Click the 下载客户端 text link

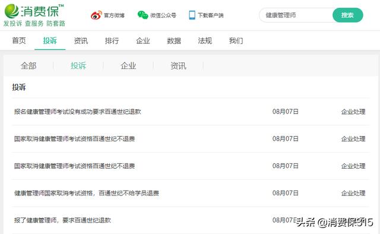[x=211, y=15]
